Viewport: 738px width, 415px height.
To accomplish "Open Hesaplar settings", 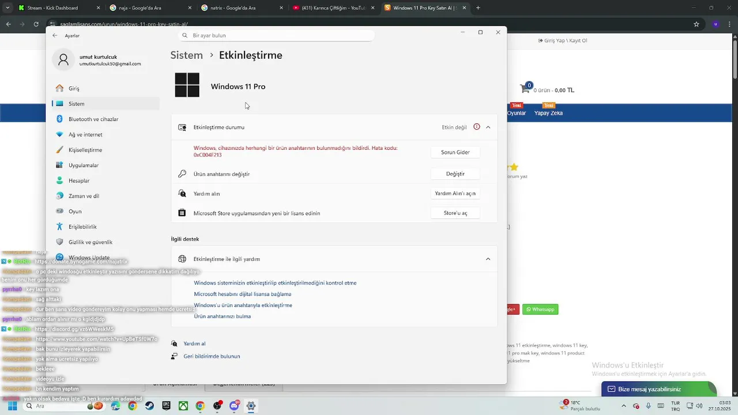I will (x=106, y=180).
